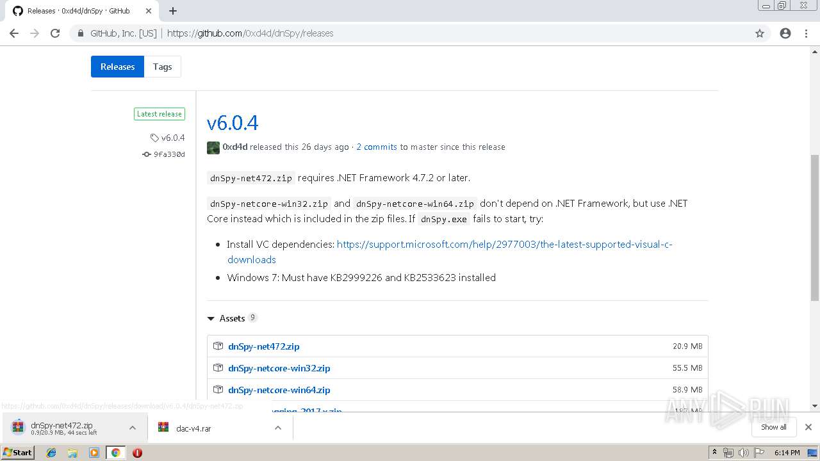
Task: Click the padlock site security icon
Action: tap(81, 33)
